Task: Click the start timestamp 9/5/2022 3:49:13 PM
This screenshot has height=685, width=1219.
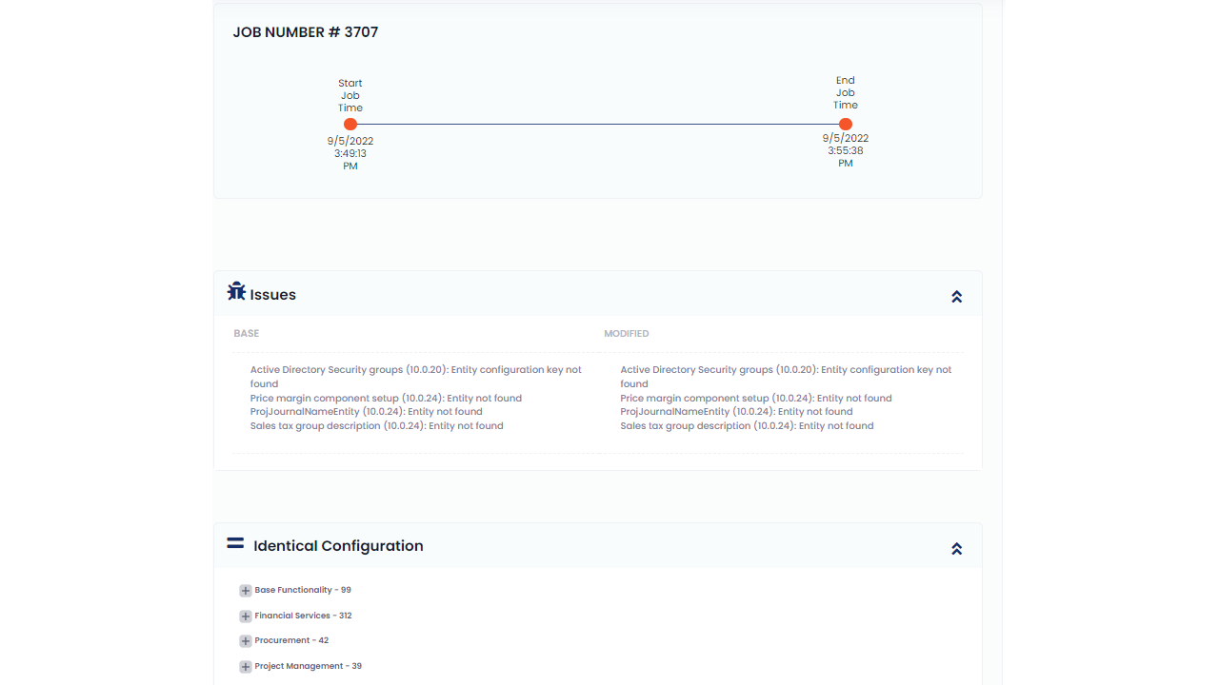Action: tap(350, 153)
